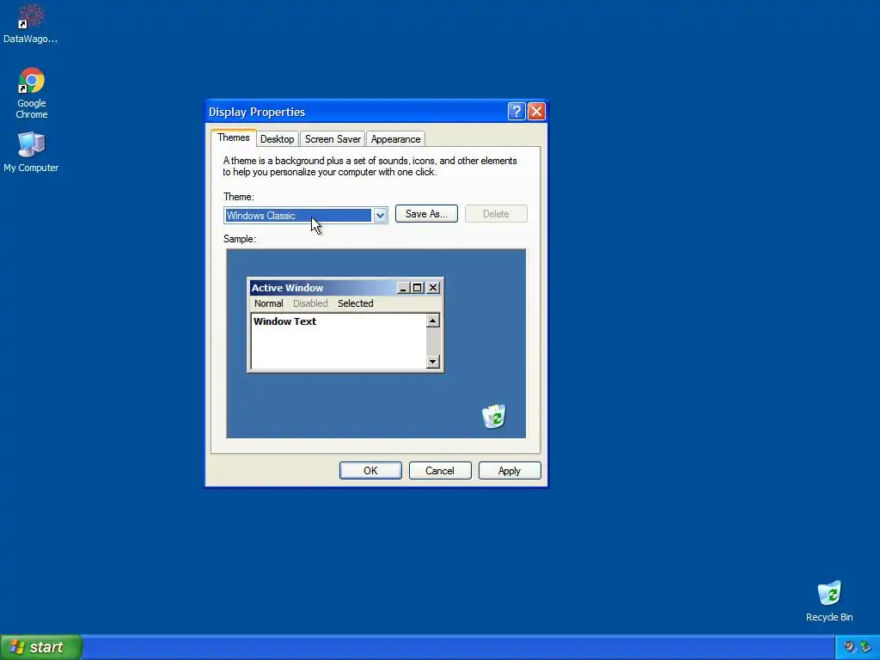This screenshot has height=660, width=880.
Task: Click the Help question mark button in title bar
Action: click(516, 111)
